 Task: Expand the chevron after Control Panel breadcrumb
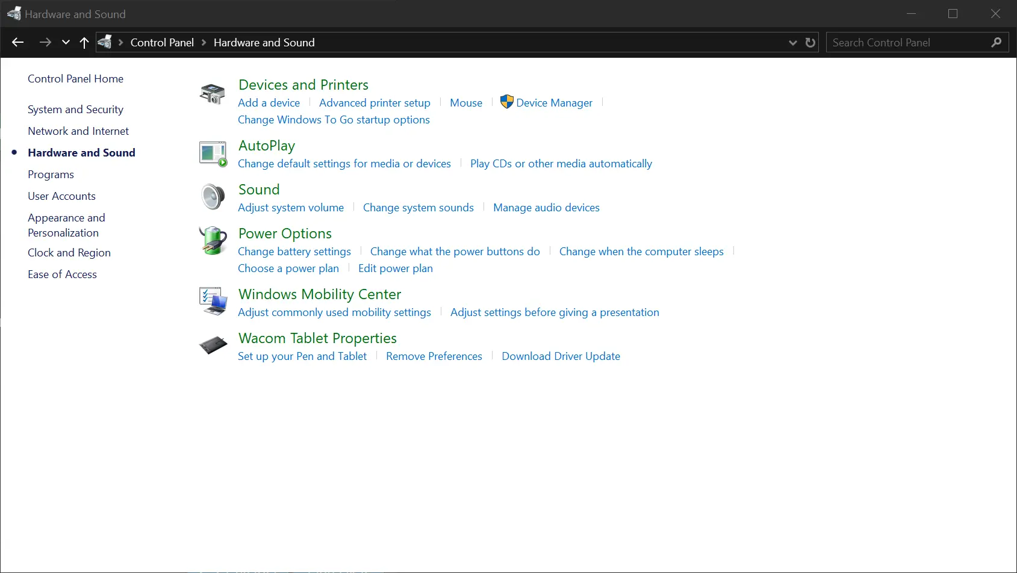click(x=204, y=43)
